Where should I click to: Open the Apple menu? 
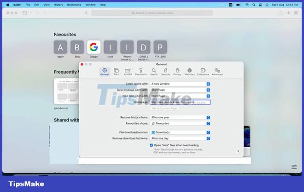(x=7, y=5)
